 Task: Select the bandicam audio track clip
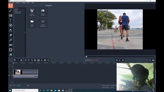pos(26,77)
